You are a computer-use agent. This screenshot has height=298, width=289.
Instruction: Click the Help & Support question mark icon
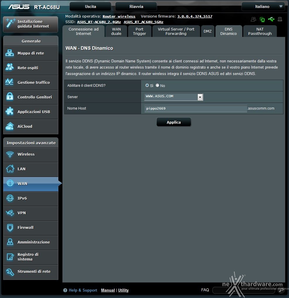(65, 290)
